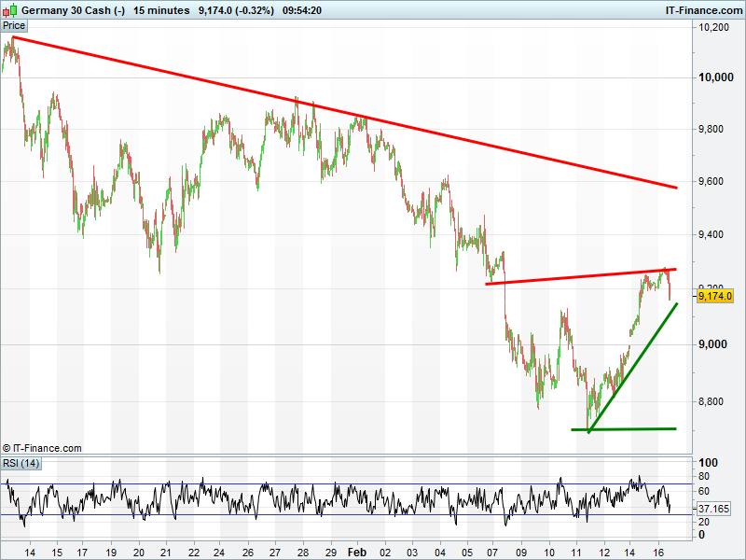Select the green ascending trendline
Viewport: 746px width, 560px height.
[633, 368]
